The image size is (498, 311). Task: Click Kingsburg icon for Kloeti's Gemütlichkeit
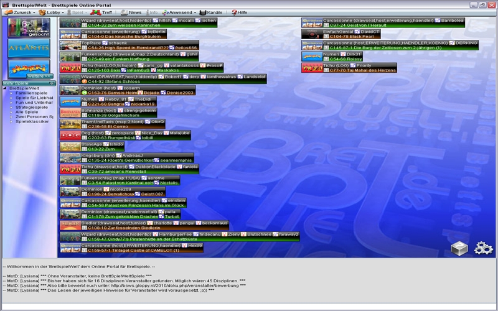[70, 158]
